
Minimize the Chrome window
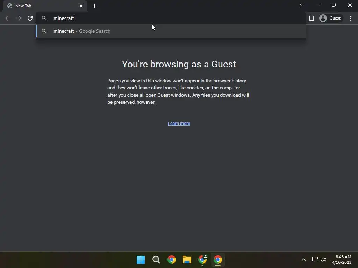tap(317, 5)
